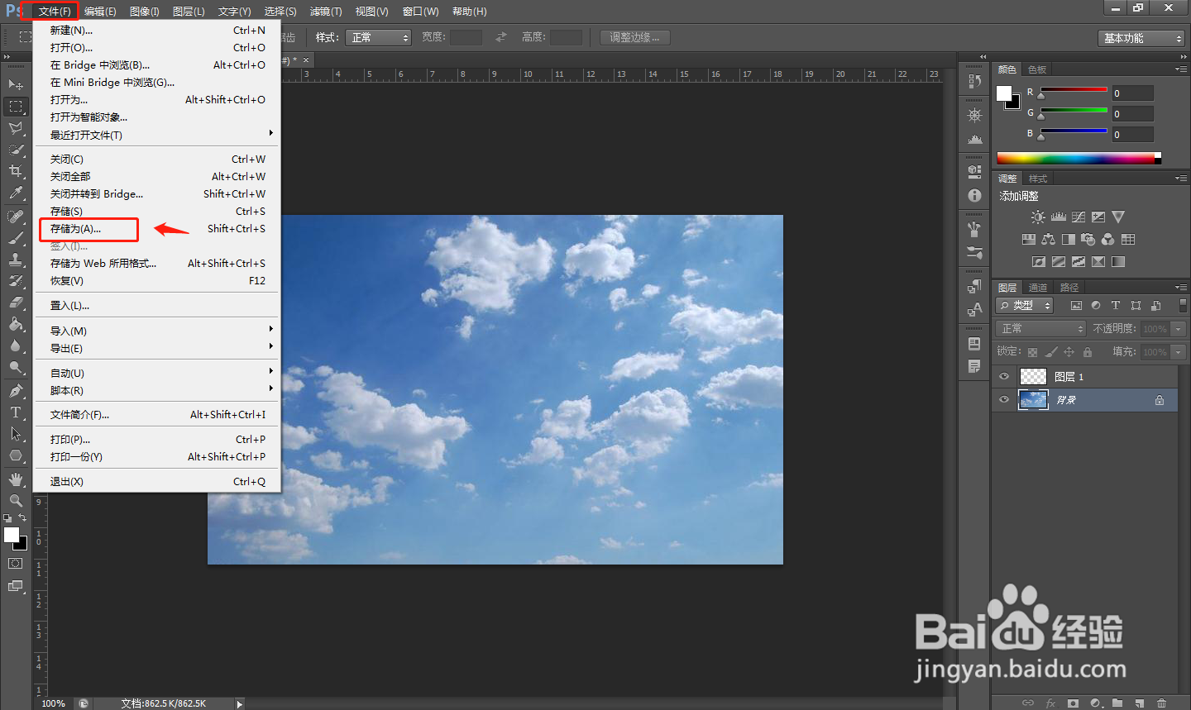Click the color spectrum ramp
This screenshot has width=1191, height=710.
(x=1079, y=158)
